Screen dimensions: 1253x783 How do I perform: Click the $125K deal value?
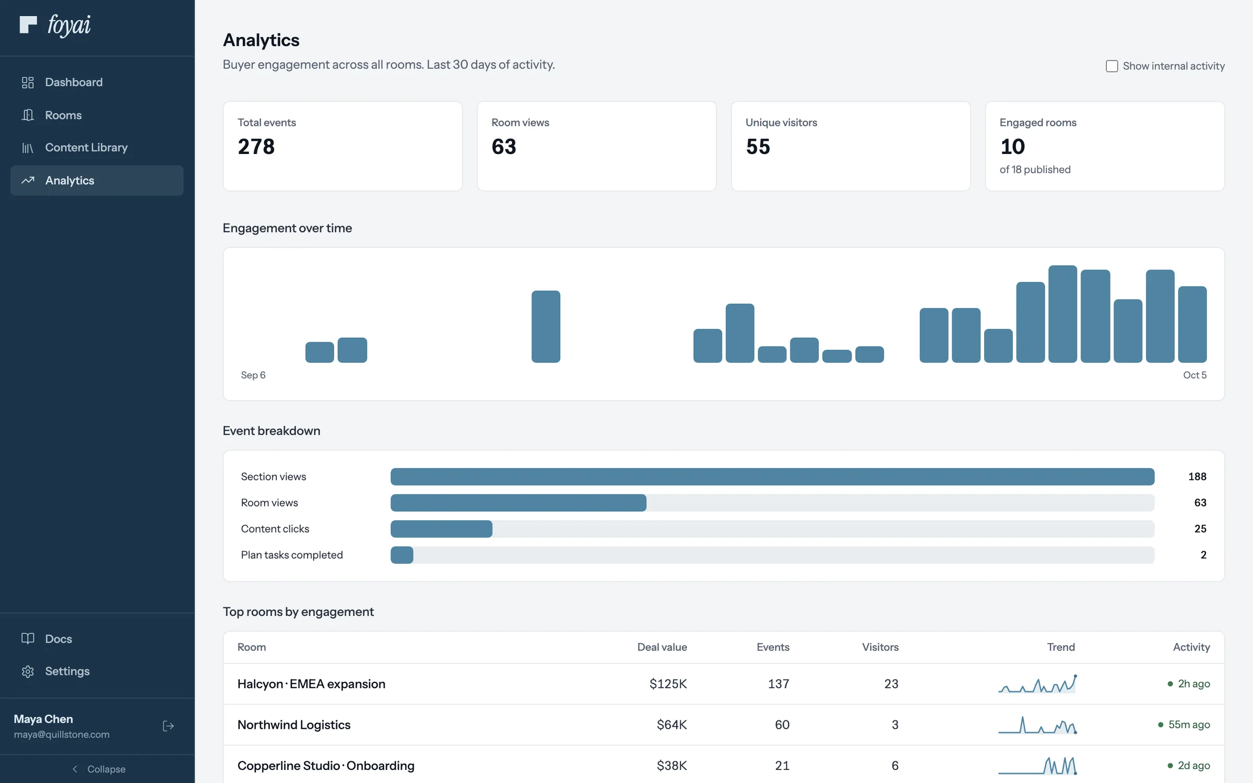point(668,684)
